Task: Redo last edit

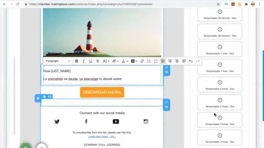Action: point(198,61)
